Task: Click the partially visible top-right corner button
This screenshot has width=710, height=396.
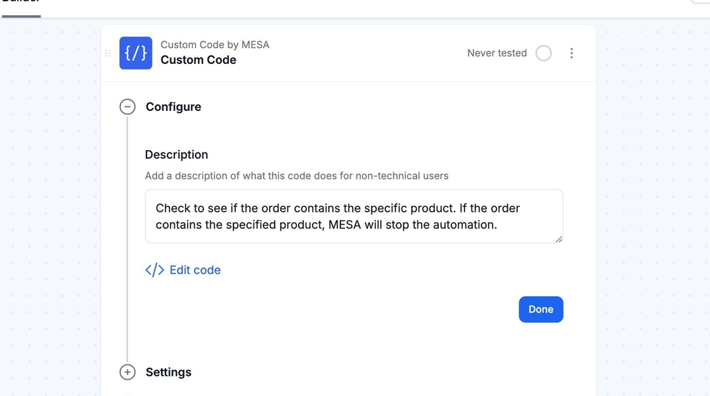Action: coord(700,2)
